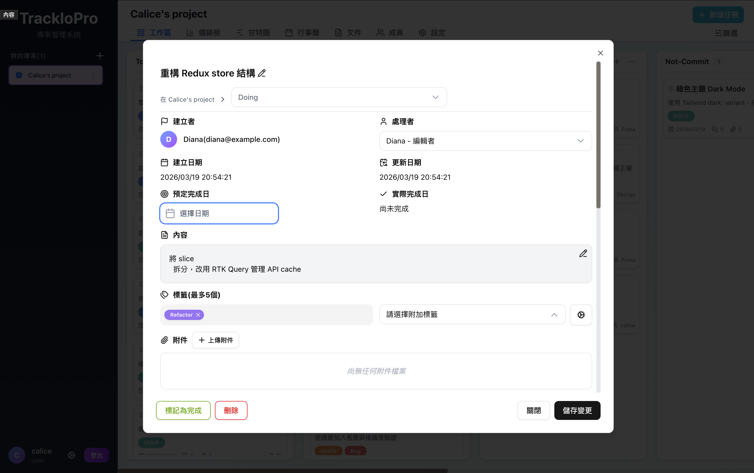This screenshot has height=473, width=754.
Task: Click three-dot menu on Calice's project
Action: coord(93,75)
